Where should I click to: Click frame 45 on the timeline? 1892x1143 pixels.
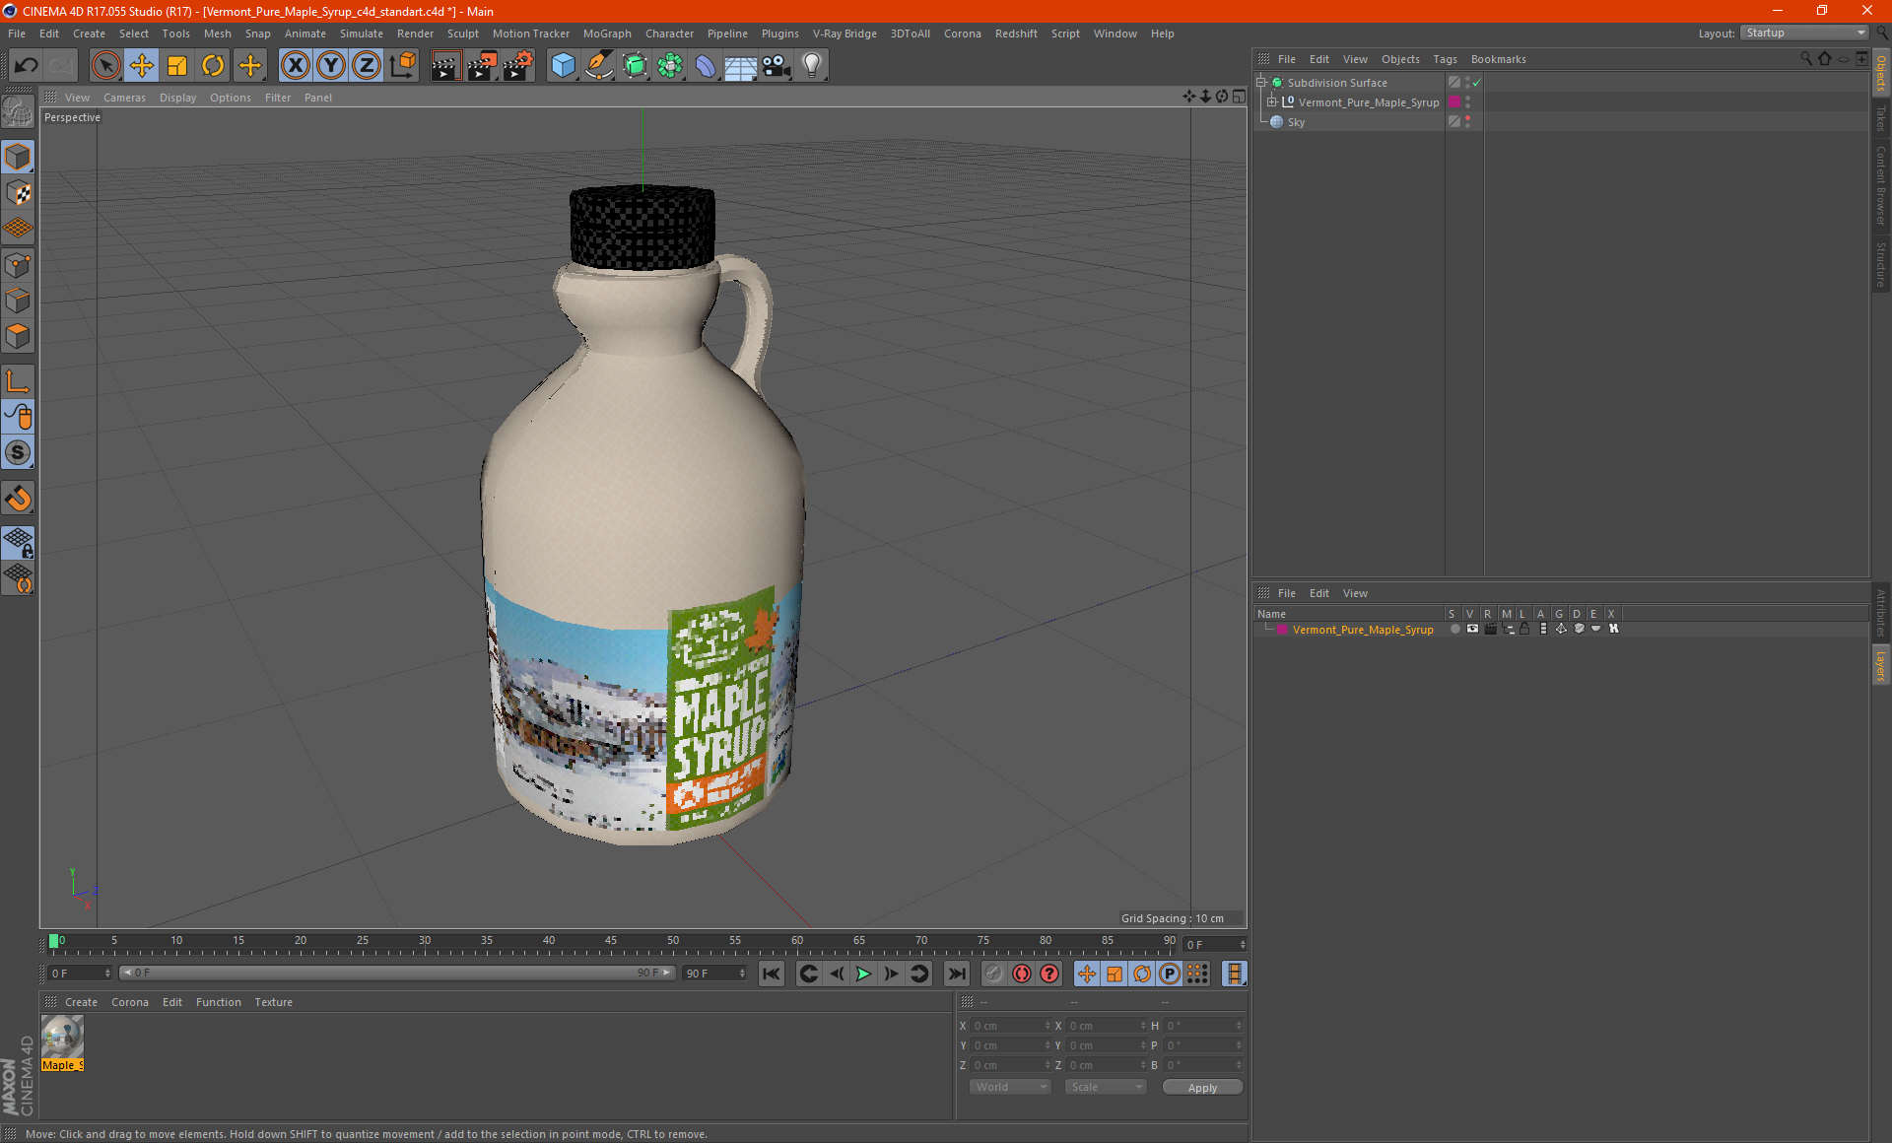[611, 942]
